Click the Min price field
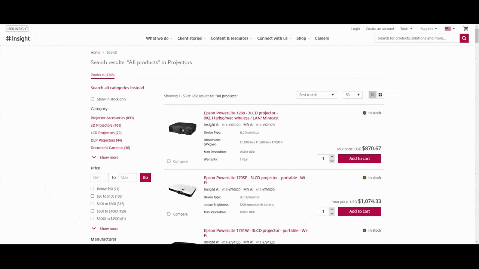The height and width of the screenshot is (269, 479). click(x=100, y=177)
